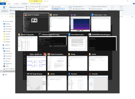The height and width of the screenshot is (99, 135).
Task: Open Explorer help question mark icon
Action: 134,4
